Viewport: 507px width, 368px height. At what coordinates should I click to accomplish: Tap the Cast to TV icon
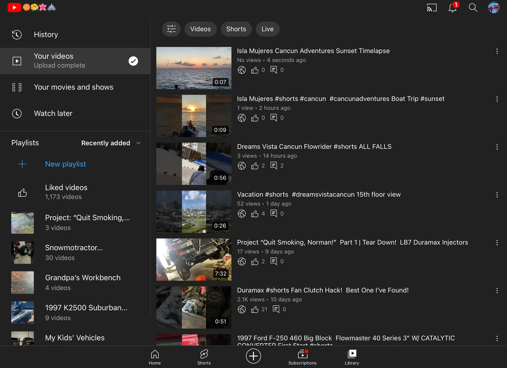click(x=432, y=7)
